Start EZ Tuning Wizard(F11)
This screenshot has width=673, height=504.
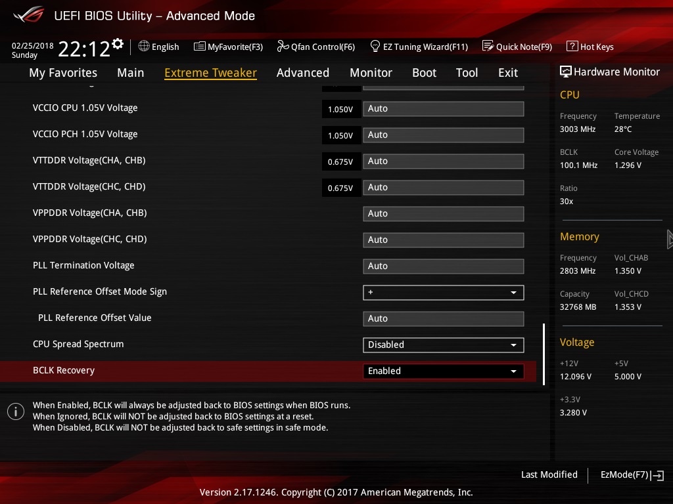(x=425, y=47)
